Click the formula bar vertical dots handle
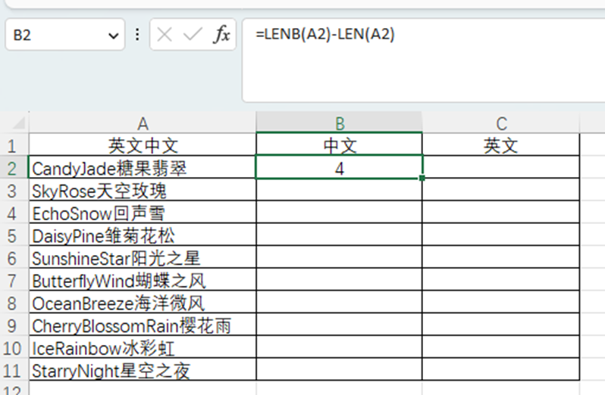 (x=137, y=35)
